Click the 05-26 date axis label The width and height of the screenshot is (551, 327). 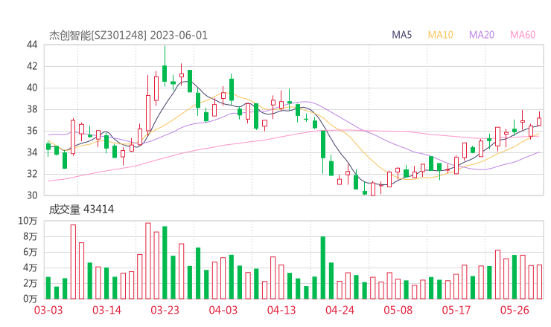515,310
